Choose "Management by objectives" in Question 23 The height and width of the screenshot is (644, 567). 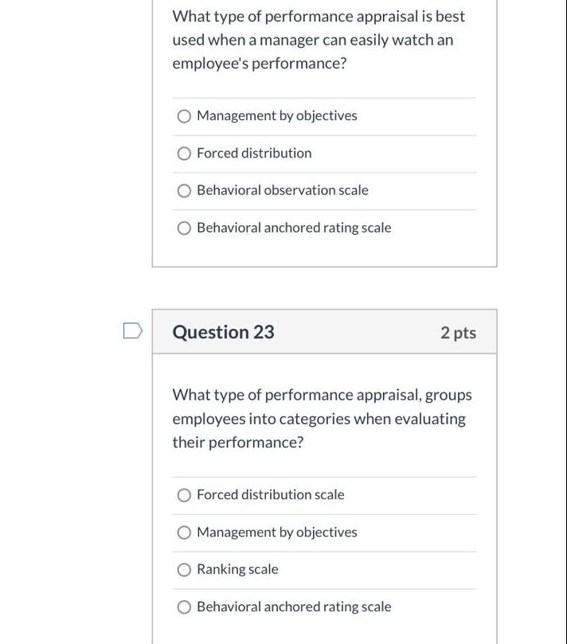tap(184, 532)
